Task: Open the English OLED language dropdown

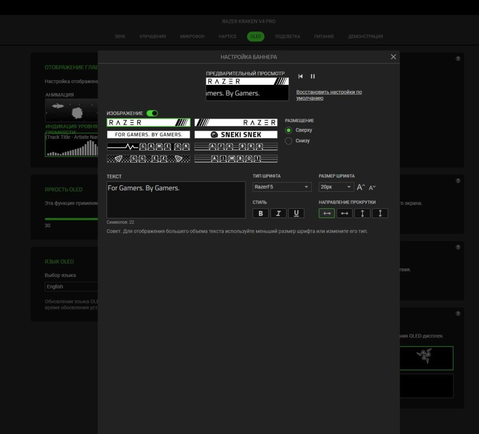Action: (x=71, y=287)
